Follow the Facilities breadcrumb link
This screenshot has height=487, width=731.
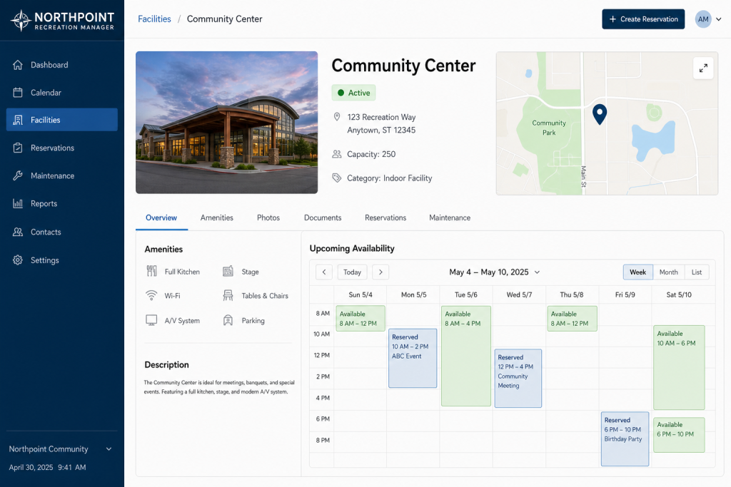tap(154, 19)
